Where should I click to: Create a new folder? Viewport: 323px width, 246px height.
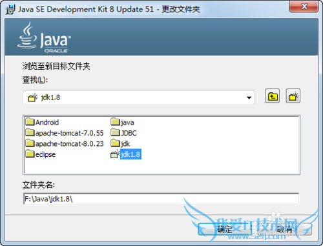(293, 96)
